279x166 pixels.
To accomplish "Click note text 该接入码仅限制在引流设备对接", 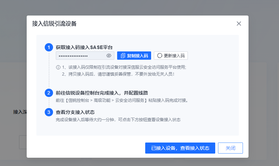I will [x=98, y=67].
